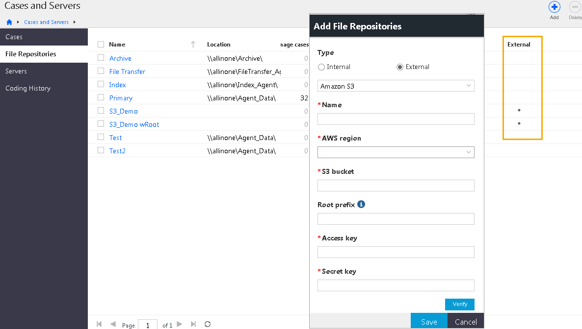
Task: Expand the breadcrumb arrow after Cases and Servers
Action: click(x=75, y=22)
